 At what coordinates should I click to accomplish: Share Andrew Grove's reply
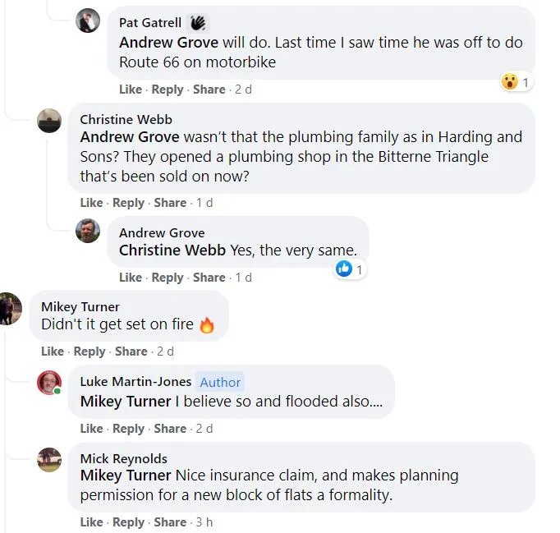209,278
